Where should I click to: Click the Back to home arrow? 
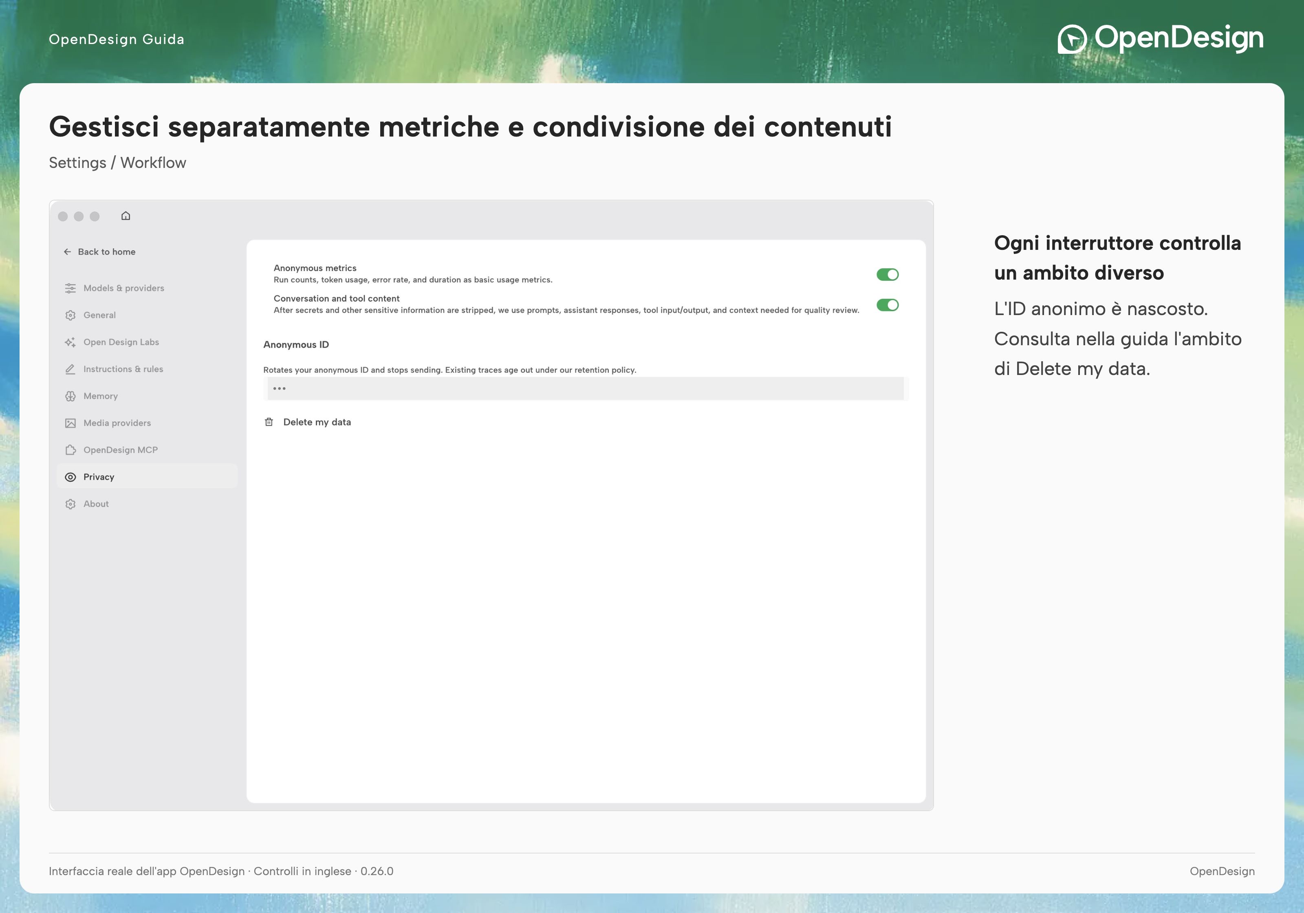(x=68, y=251)
